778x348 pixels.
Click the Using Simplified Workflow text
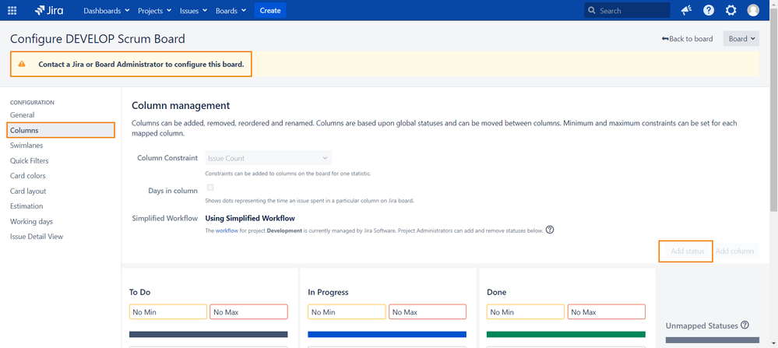pyautogui.click(x=250, y=218)
